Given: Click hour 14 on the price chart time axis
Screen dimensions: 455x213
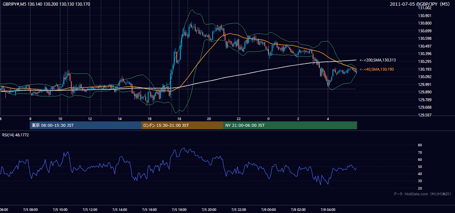Looking at the screenshot, I should [120, 119].
